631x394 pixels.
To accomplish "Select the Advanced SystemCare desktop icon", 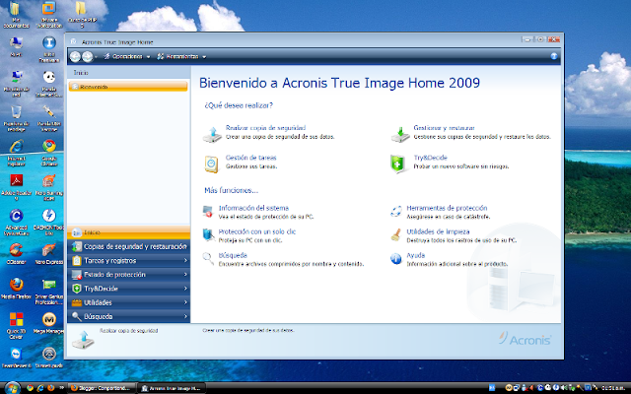I will pos(16,222).
